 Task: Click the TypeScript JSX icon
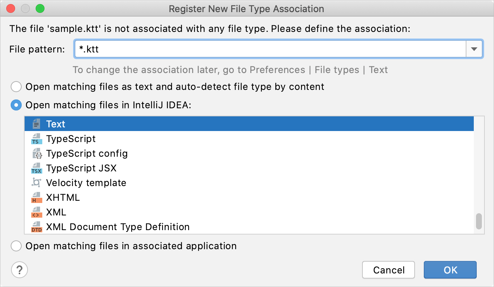(x=36, y=168)
